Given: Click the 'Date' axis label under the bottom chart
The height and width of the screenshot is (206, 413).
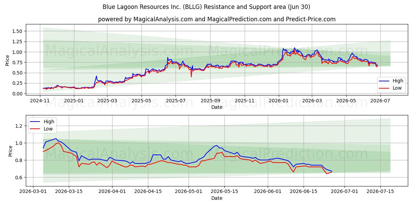Looking at the screenshot, I should click(217, 198).
